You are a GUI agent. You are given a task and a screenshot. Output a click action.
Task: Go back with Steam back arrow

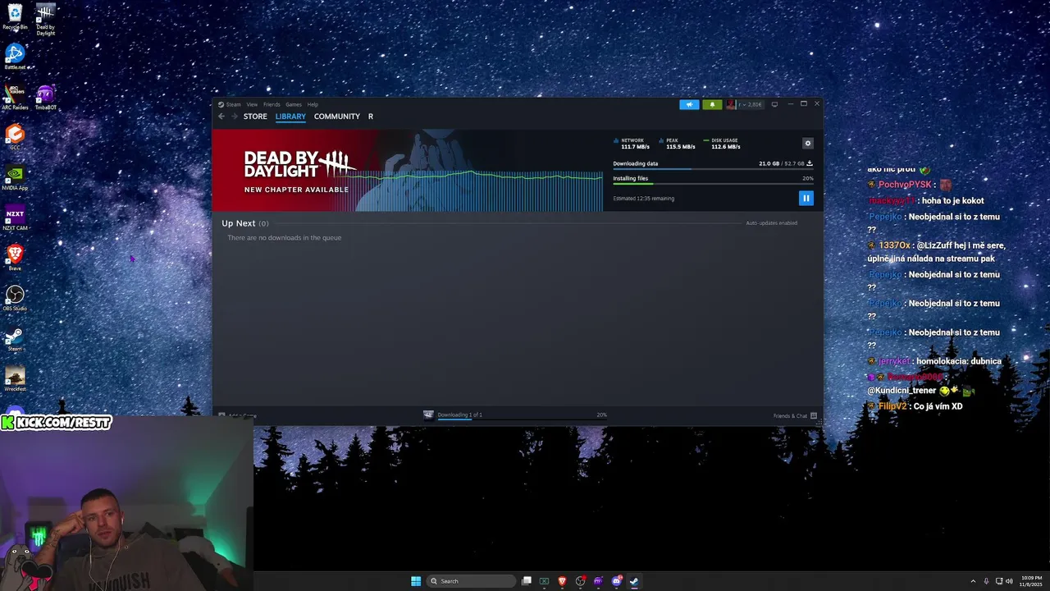(221, 117)
